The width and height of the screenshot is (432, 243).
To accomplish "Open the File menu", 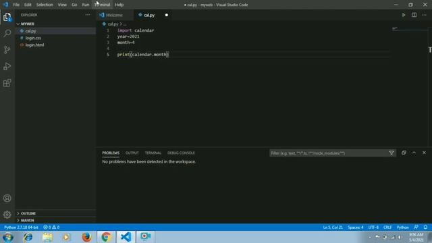I will click(16, 5).
